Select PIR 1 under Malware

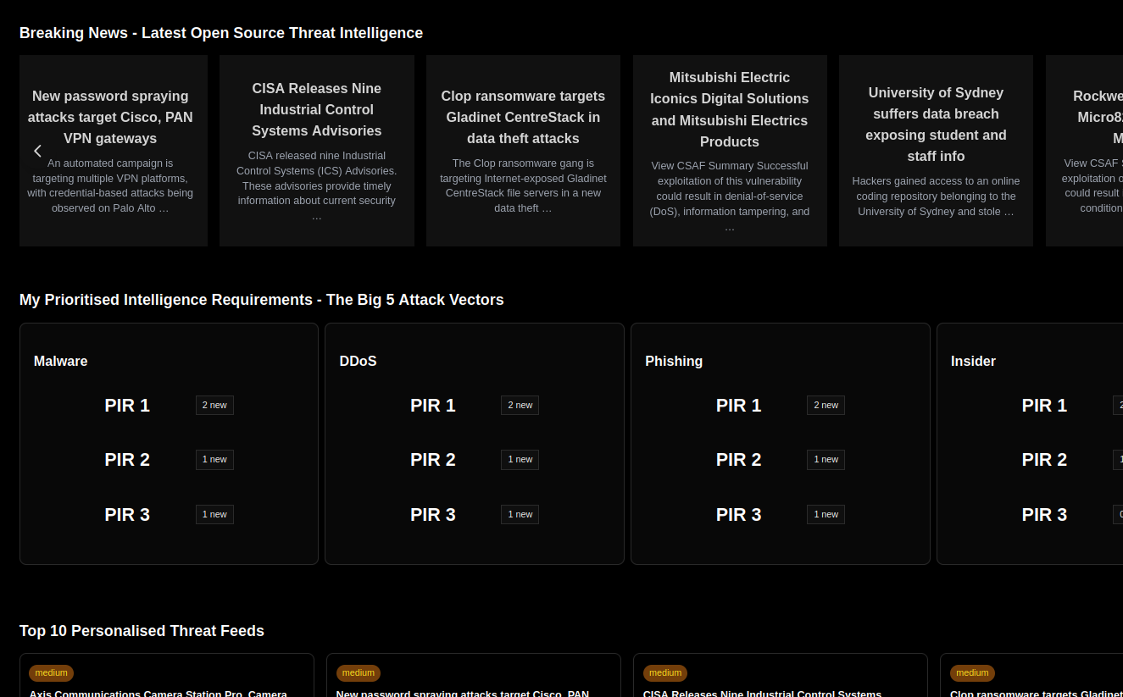click(x=127, y=406)
